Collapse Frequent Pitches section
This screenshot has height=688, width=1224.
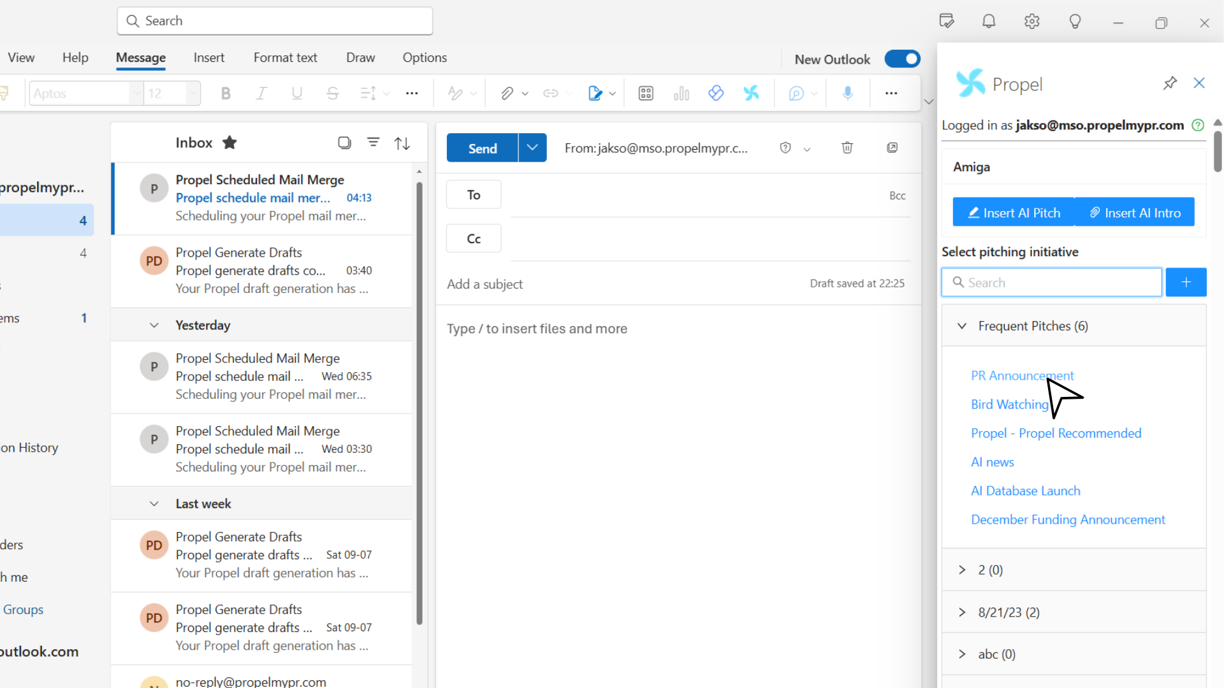click(962, 326)
